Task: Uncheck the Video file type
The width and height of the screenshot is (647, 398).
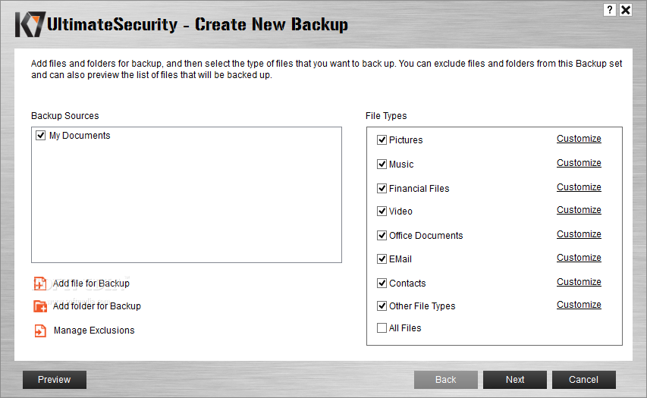Action: (382, 212)
